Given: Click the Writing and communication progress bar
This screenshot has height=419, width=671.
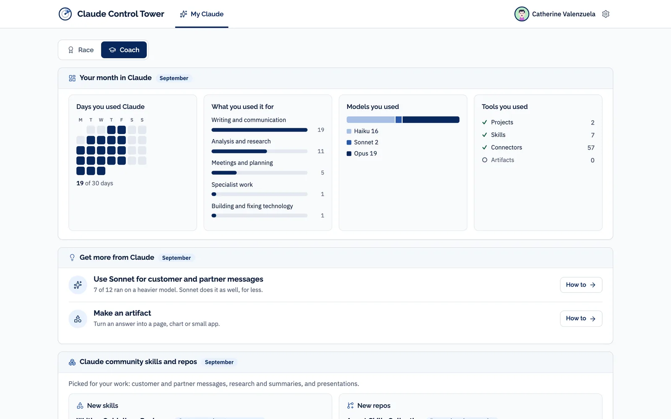Looking at the screenshot, I should [x=260, y=130].
